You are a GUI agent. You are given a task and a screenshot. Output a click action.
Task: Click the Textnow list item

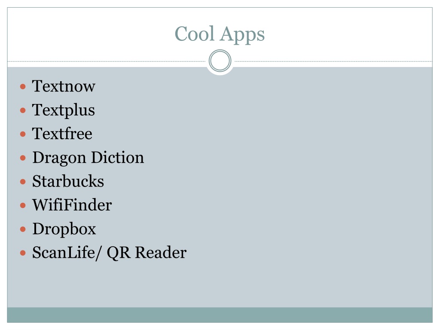(x=64, y=86)
